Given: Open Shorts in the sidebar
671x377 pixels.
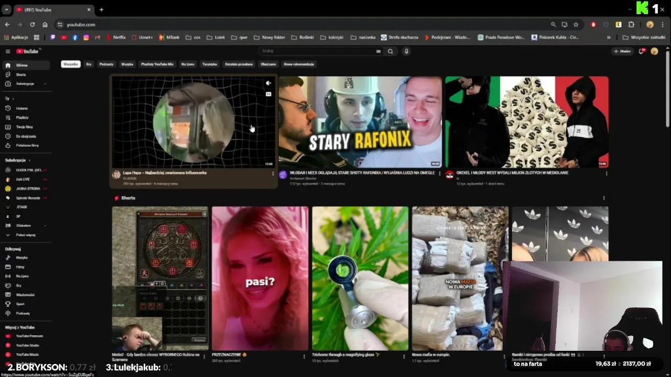Looking at the screenshot, I should click(x=26, y=74).
